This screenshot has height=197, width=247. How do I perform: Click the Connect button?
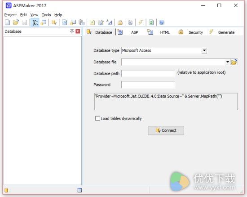[166, 130]
